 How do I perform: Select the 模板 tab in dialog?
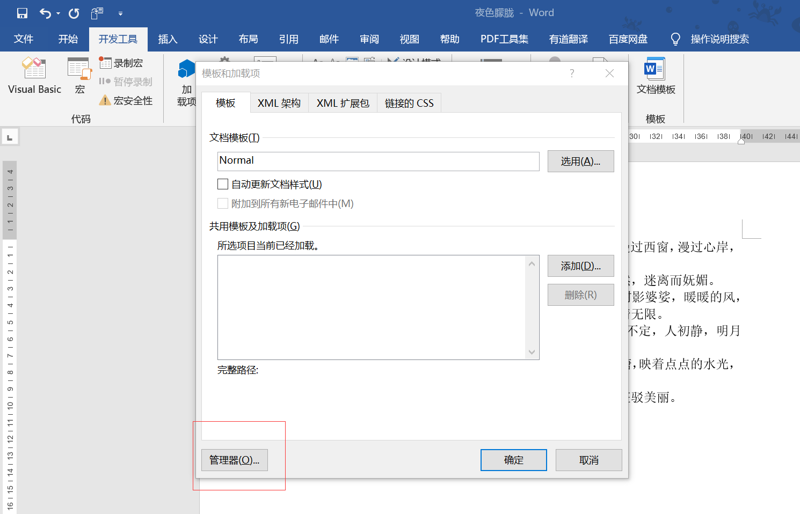(x=226, y=103)
